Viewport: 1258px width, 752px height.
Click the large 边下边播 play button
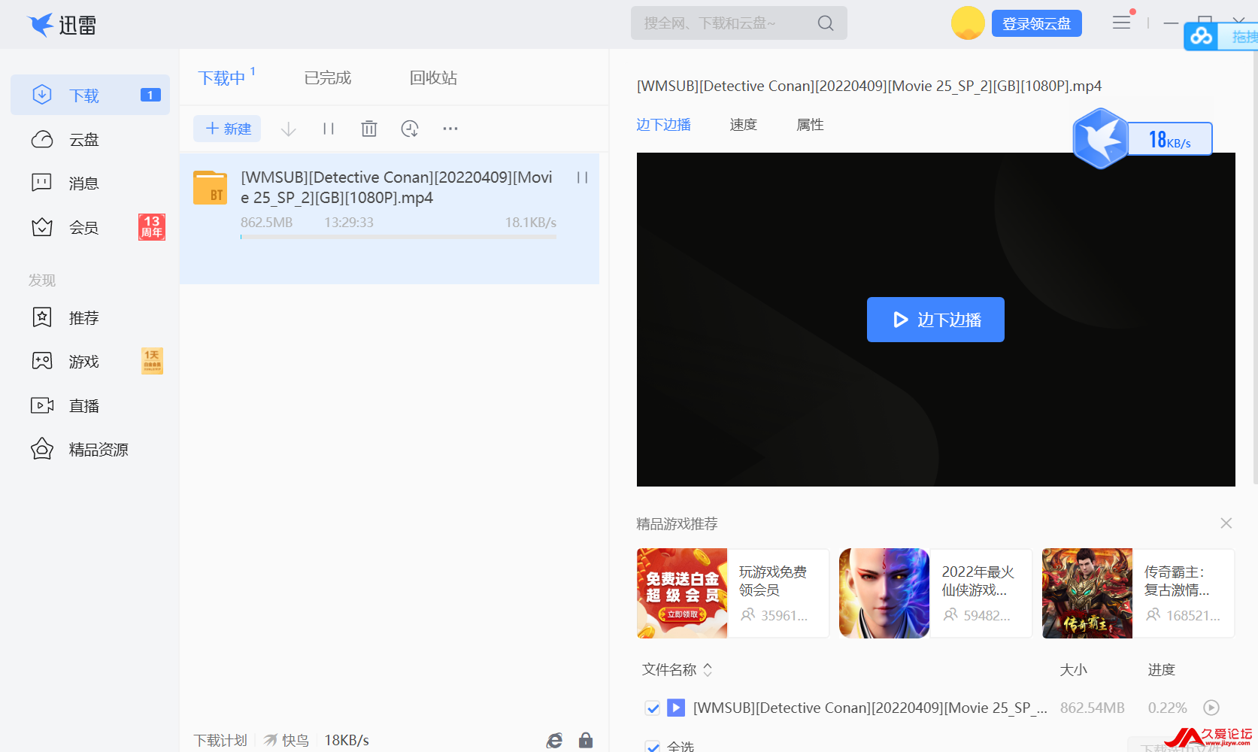[935, 320]
